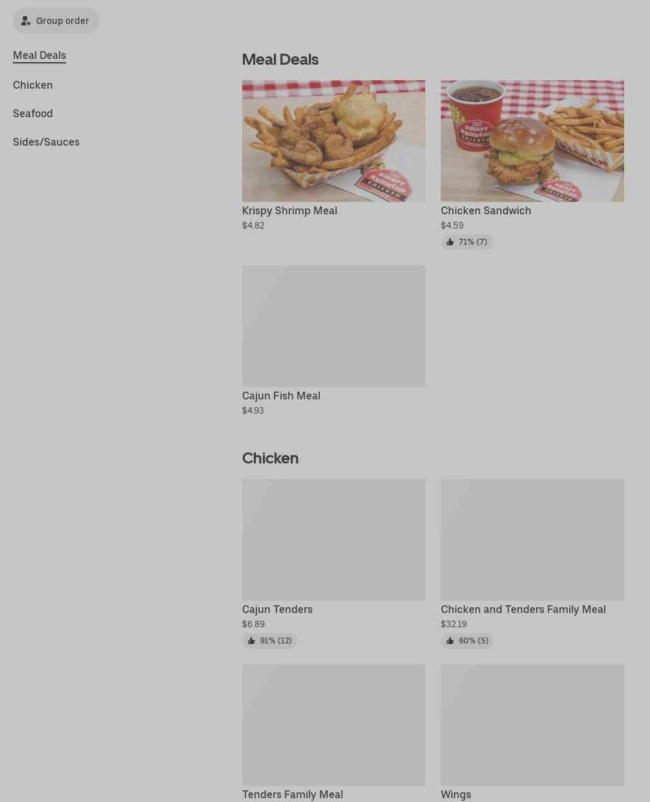Click thumbs-up icon on Chicken Sandwich rating
The image size is (650, 802).
pyautogui.click(x=450, y=242)
